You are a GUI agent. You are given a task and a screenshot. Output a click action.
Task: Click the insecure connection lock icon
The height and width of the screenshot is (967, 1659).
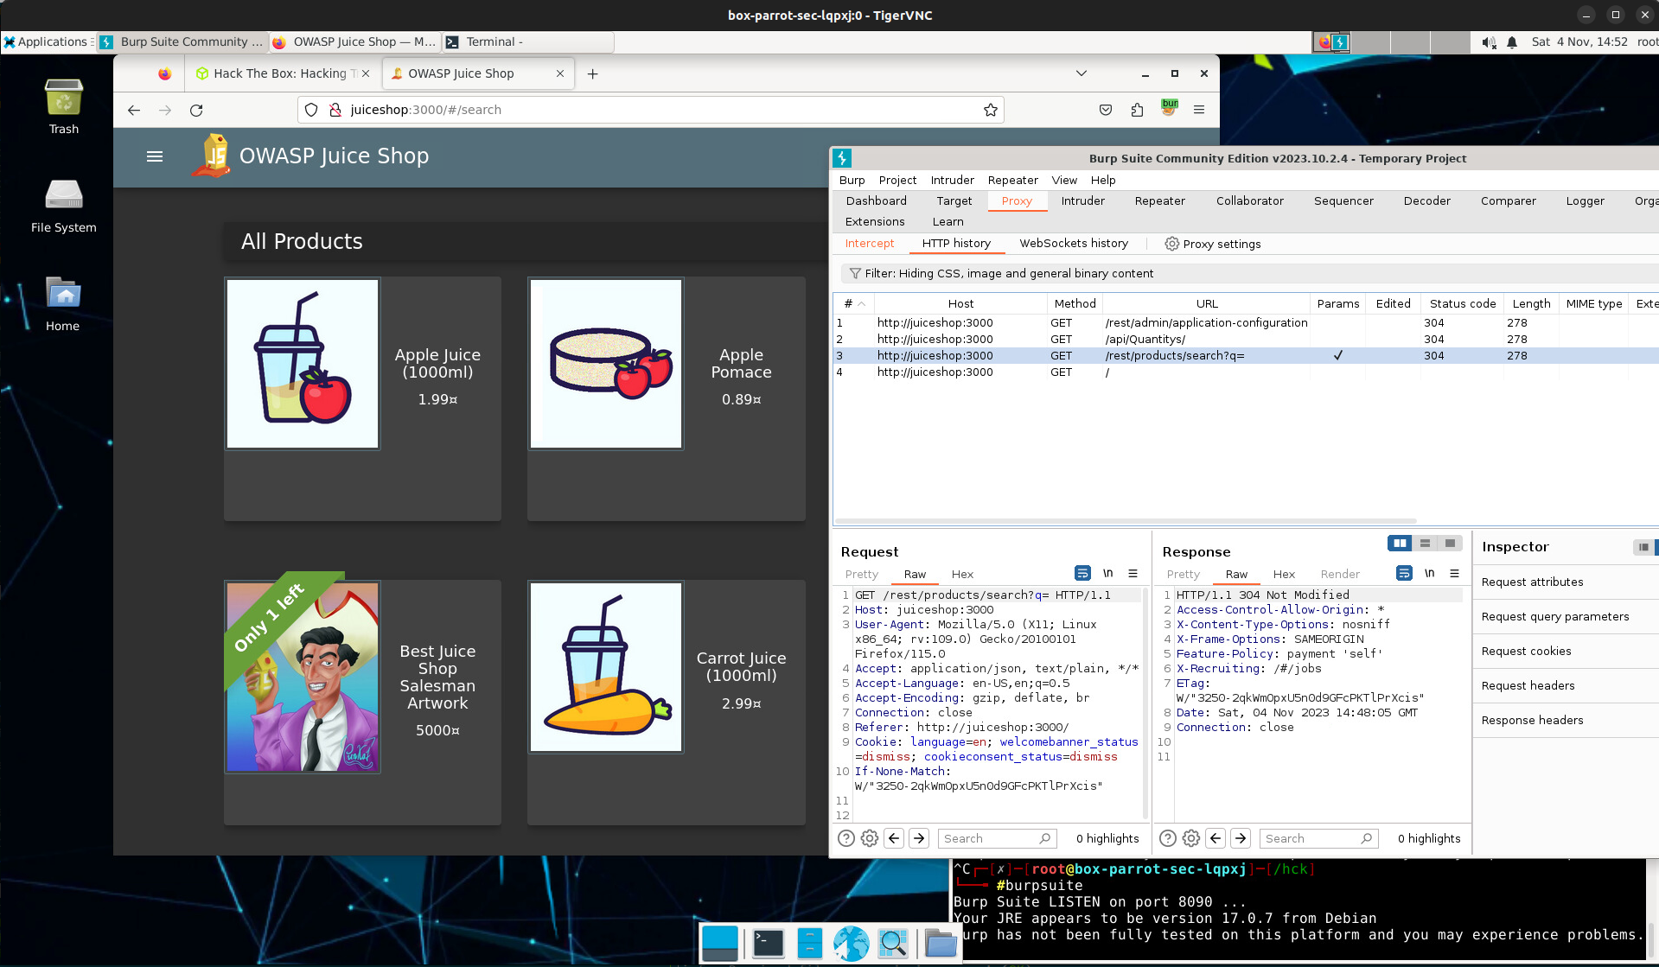click(335, 110)
